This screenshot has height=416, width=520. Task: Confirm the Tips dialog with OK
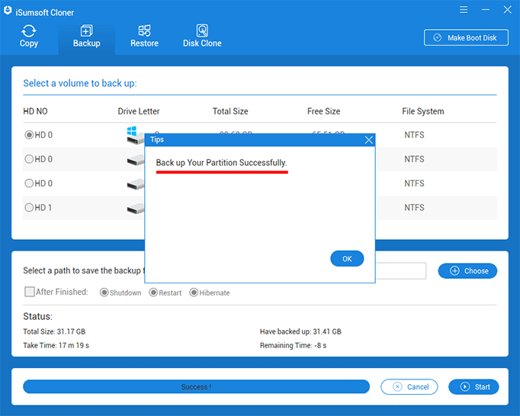coord(347,258)
